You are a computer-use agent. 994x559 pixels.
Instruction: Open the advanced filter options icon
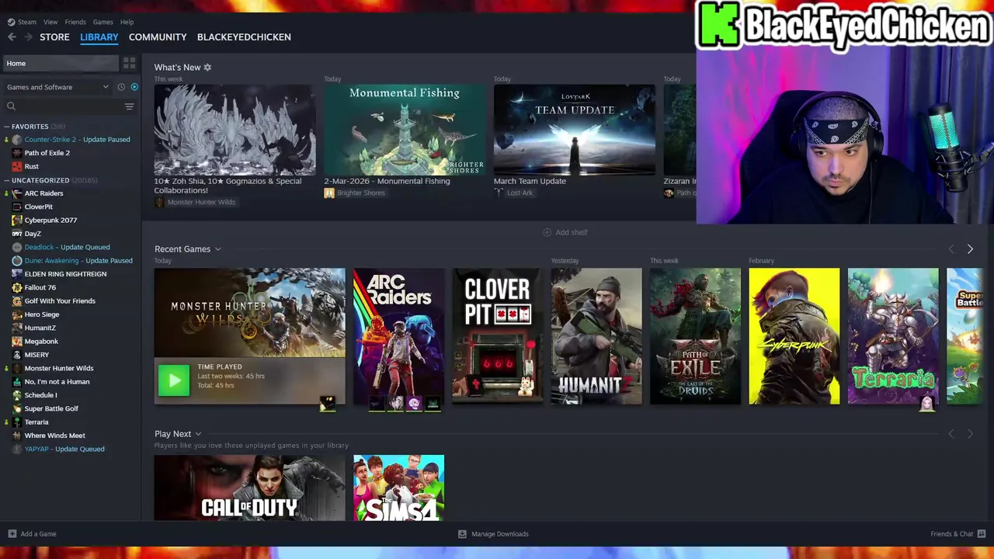click(130, 106)
